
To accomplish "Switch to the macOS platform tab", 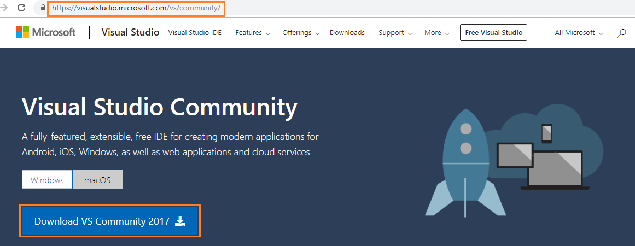I will pyautogui.click(x=97, y=180).
